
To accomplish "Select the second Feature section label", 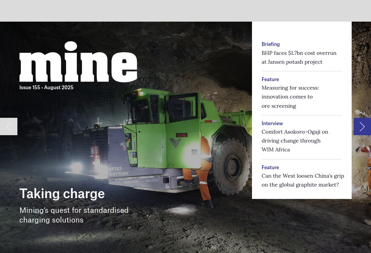I will [270, 167].
